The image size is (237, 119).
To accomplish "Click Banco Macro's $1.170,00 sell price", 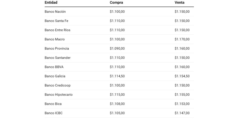I will (182, 39).
